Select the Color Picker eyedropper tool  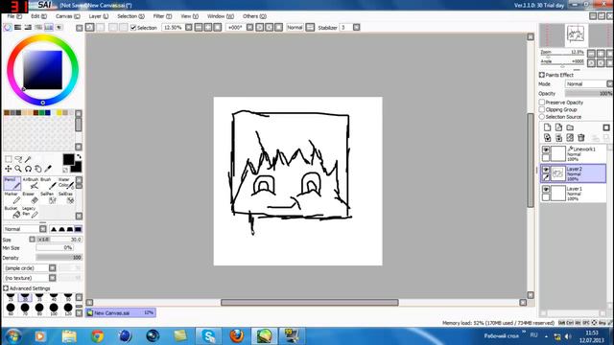coord(48,169)
